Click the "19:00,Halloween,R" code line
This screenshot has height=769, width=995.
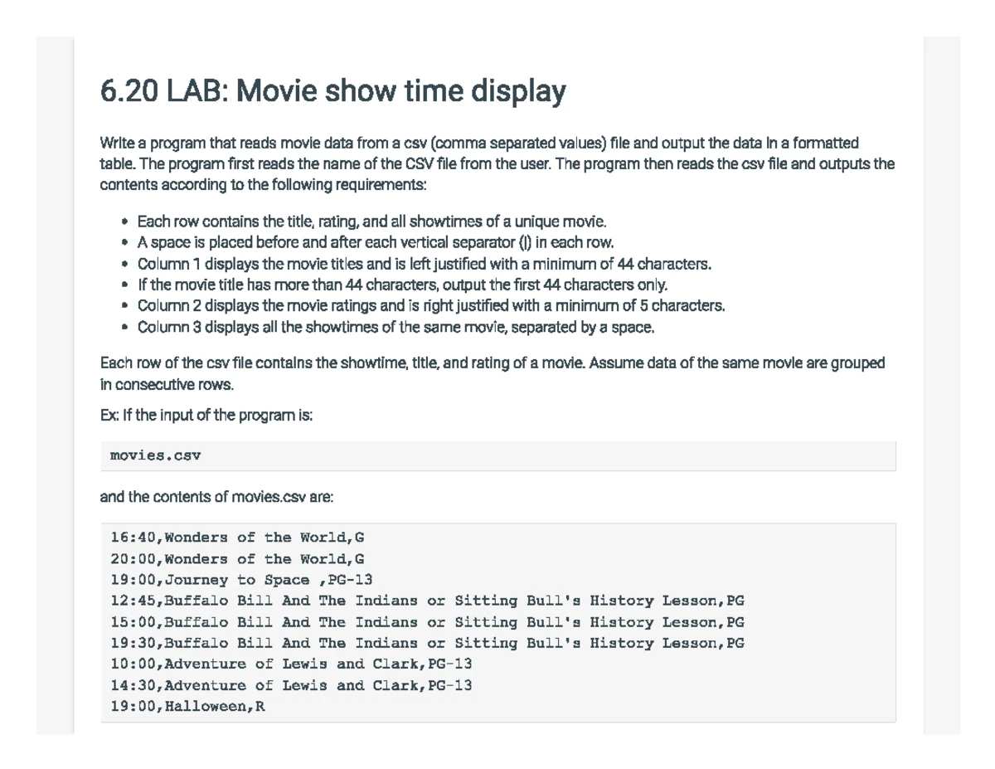pos(187,707)
